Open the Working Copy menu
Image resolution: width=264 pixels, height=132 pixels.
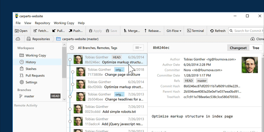pyautogui.click(x=64, y=23)
